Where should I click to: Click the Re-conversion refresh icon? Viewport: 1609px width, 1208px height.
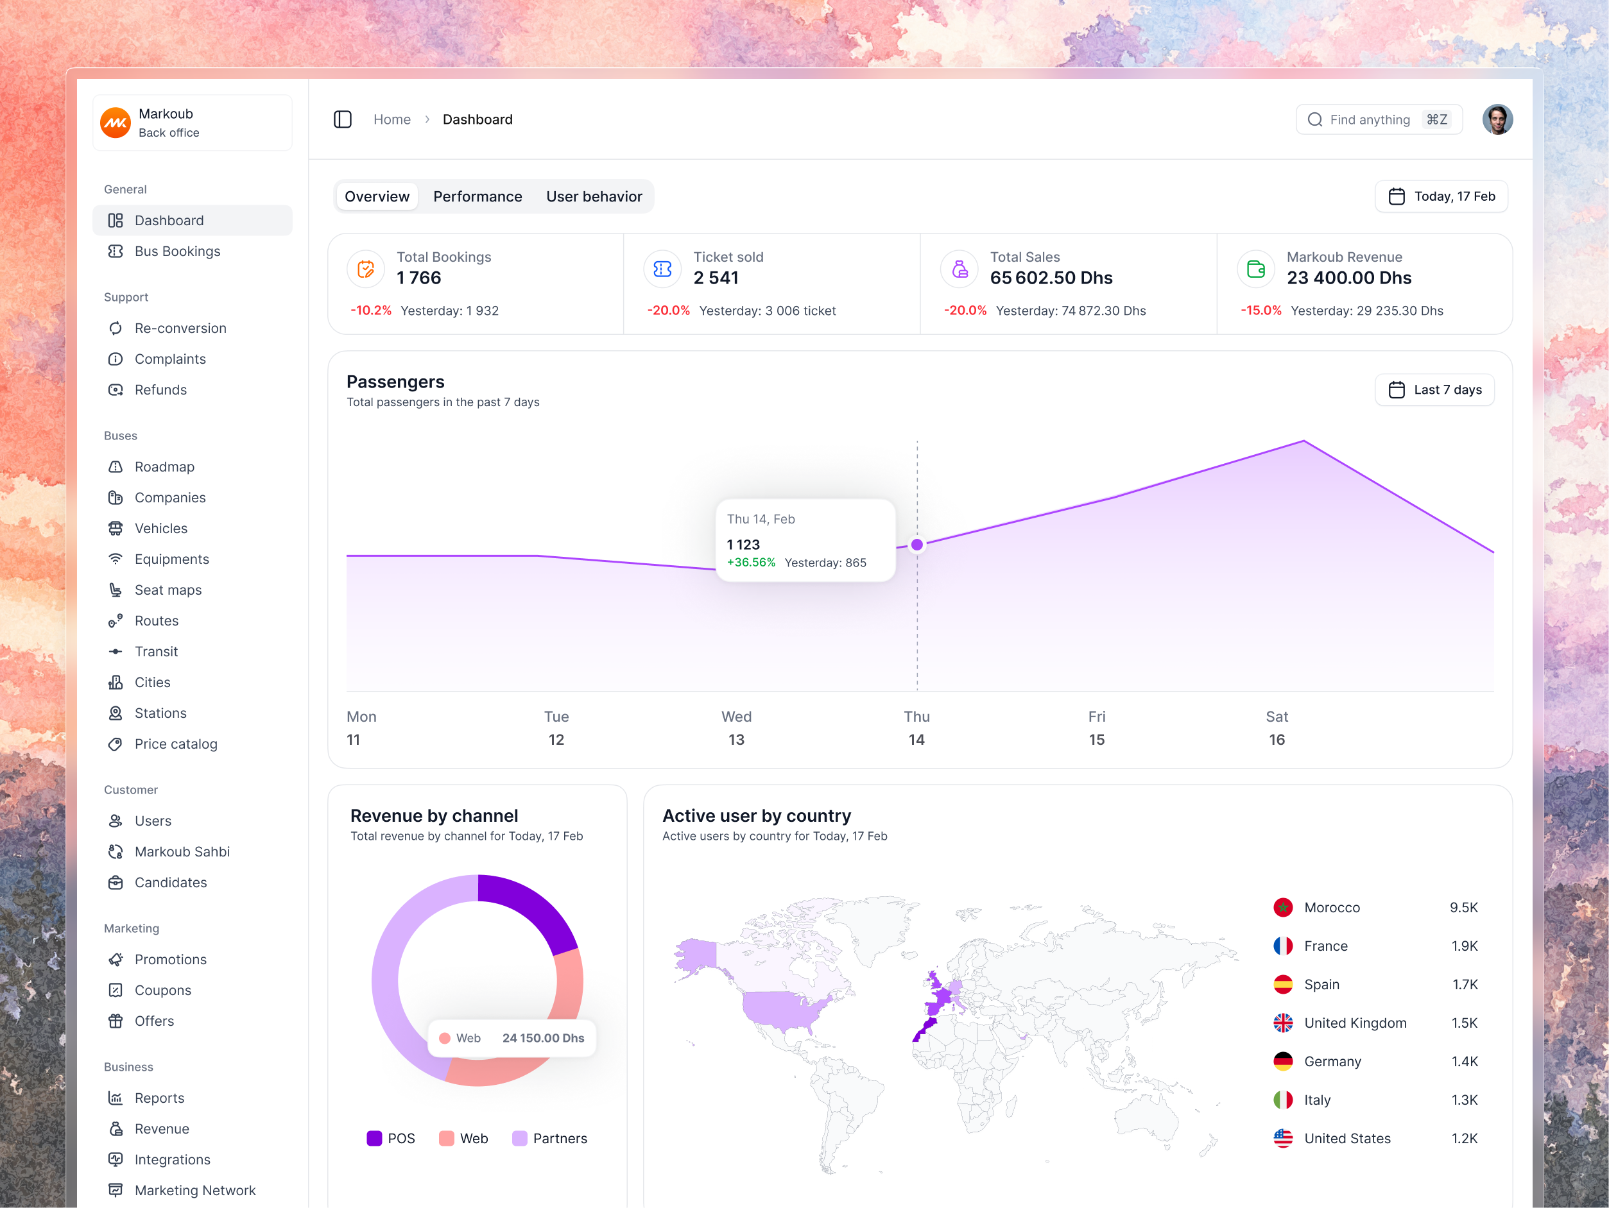pos(116,328)
